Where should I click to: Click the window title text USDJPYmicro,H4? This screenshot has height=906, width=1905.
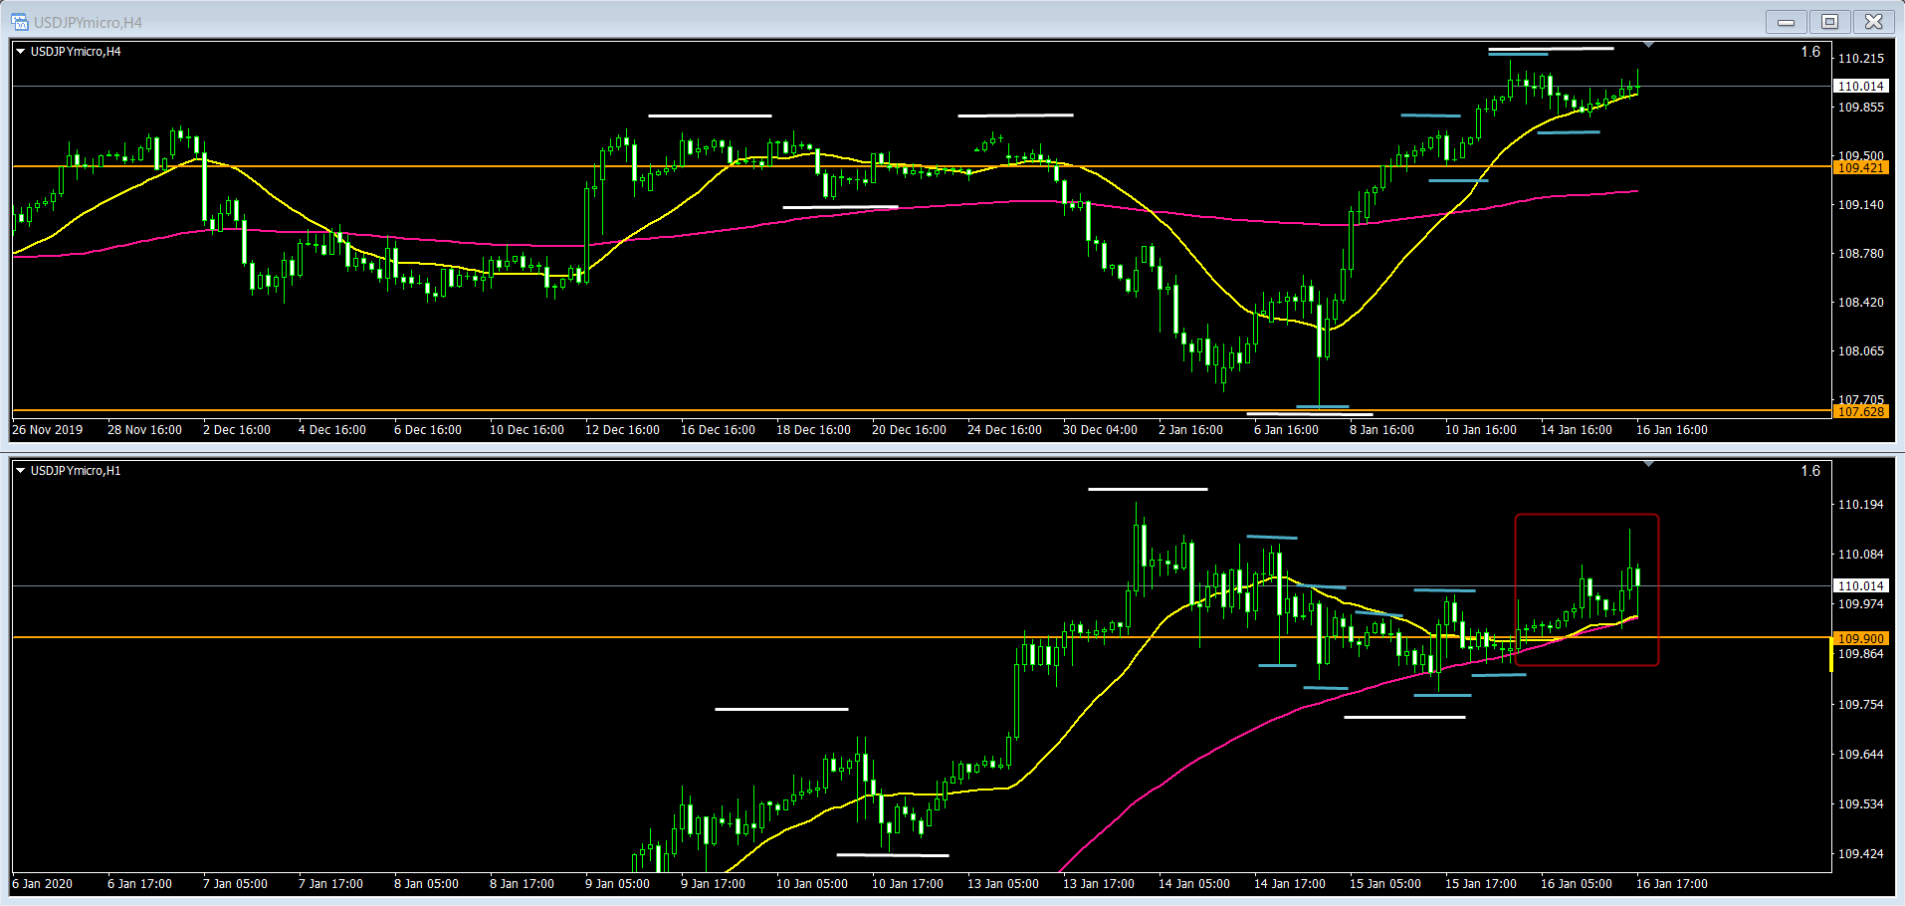(x=88, y=22)
